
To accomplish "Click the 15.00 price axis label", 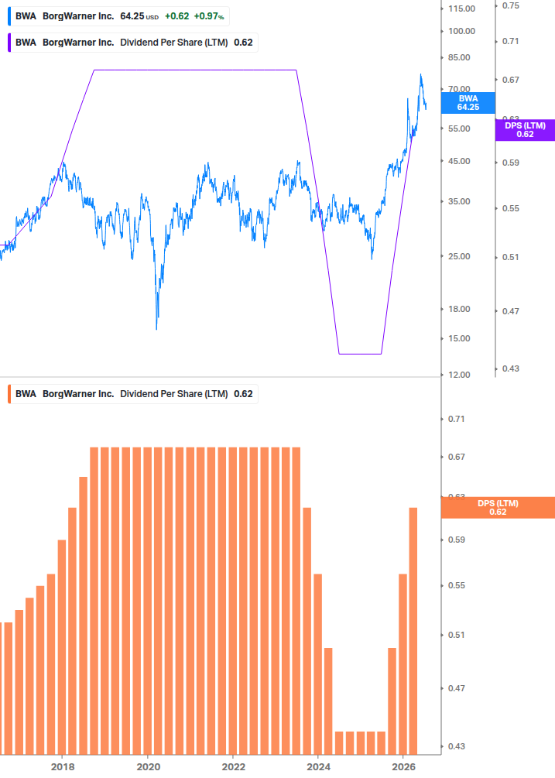I will (x=459, y=338).
